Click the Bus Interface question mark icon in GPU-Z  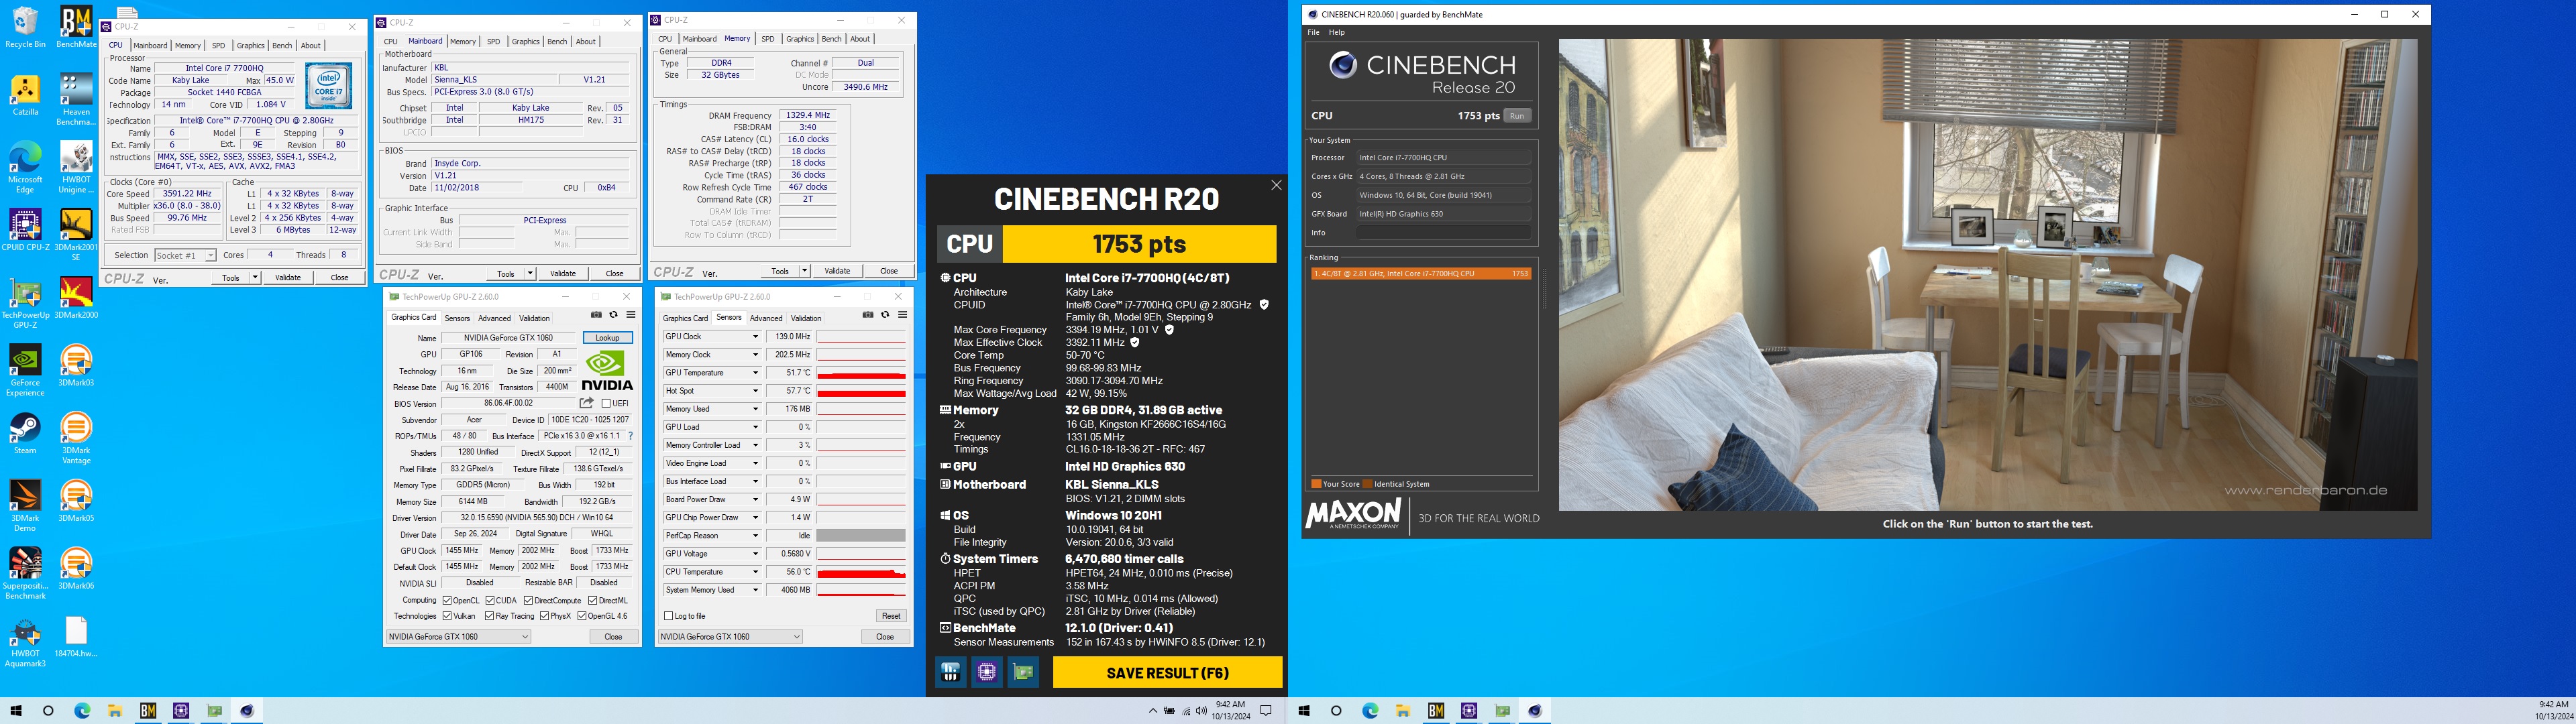click(630, 436)
